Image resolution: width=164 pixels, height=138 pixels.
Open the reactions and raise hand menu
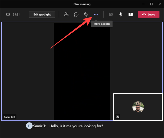[x=86, y=14]
